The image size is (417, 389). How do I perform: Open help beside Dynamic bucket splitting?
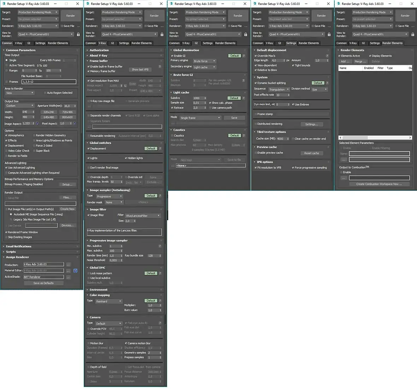coord(327,83)
